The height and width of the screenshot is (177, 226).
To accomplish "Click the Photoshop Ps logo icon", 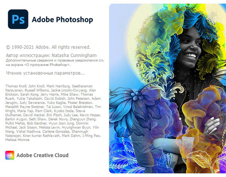I will point(18,19).
